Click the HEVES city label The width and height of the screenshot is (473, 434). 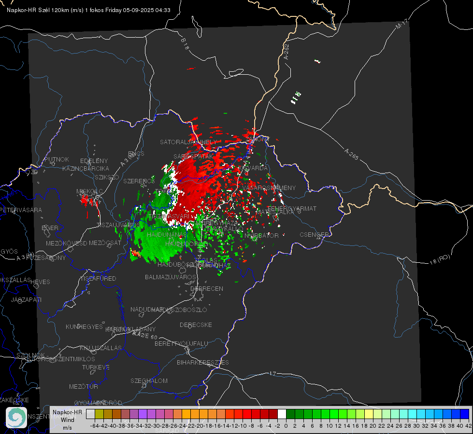(x=40, y=282)
